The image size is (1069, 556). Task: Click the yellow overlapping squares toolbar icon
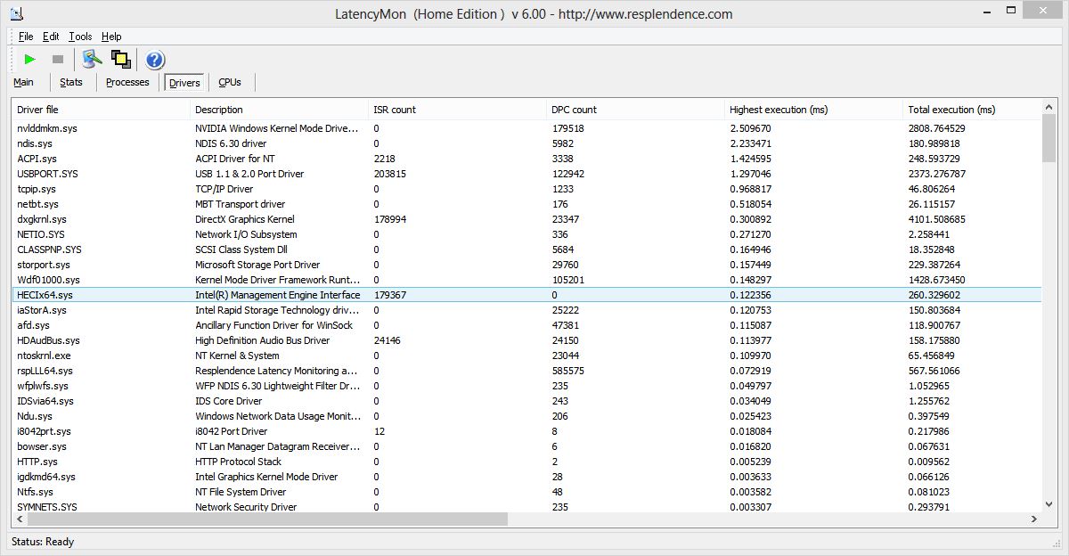[121, 60]
